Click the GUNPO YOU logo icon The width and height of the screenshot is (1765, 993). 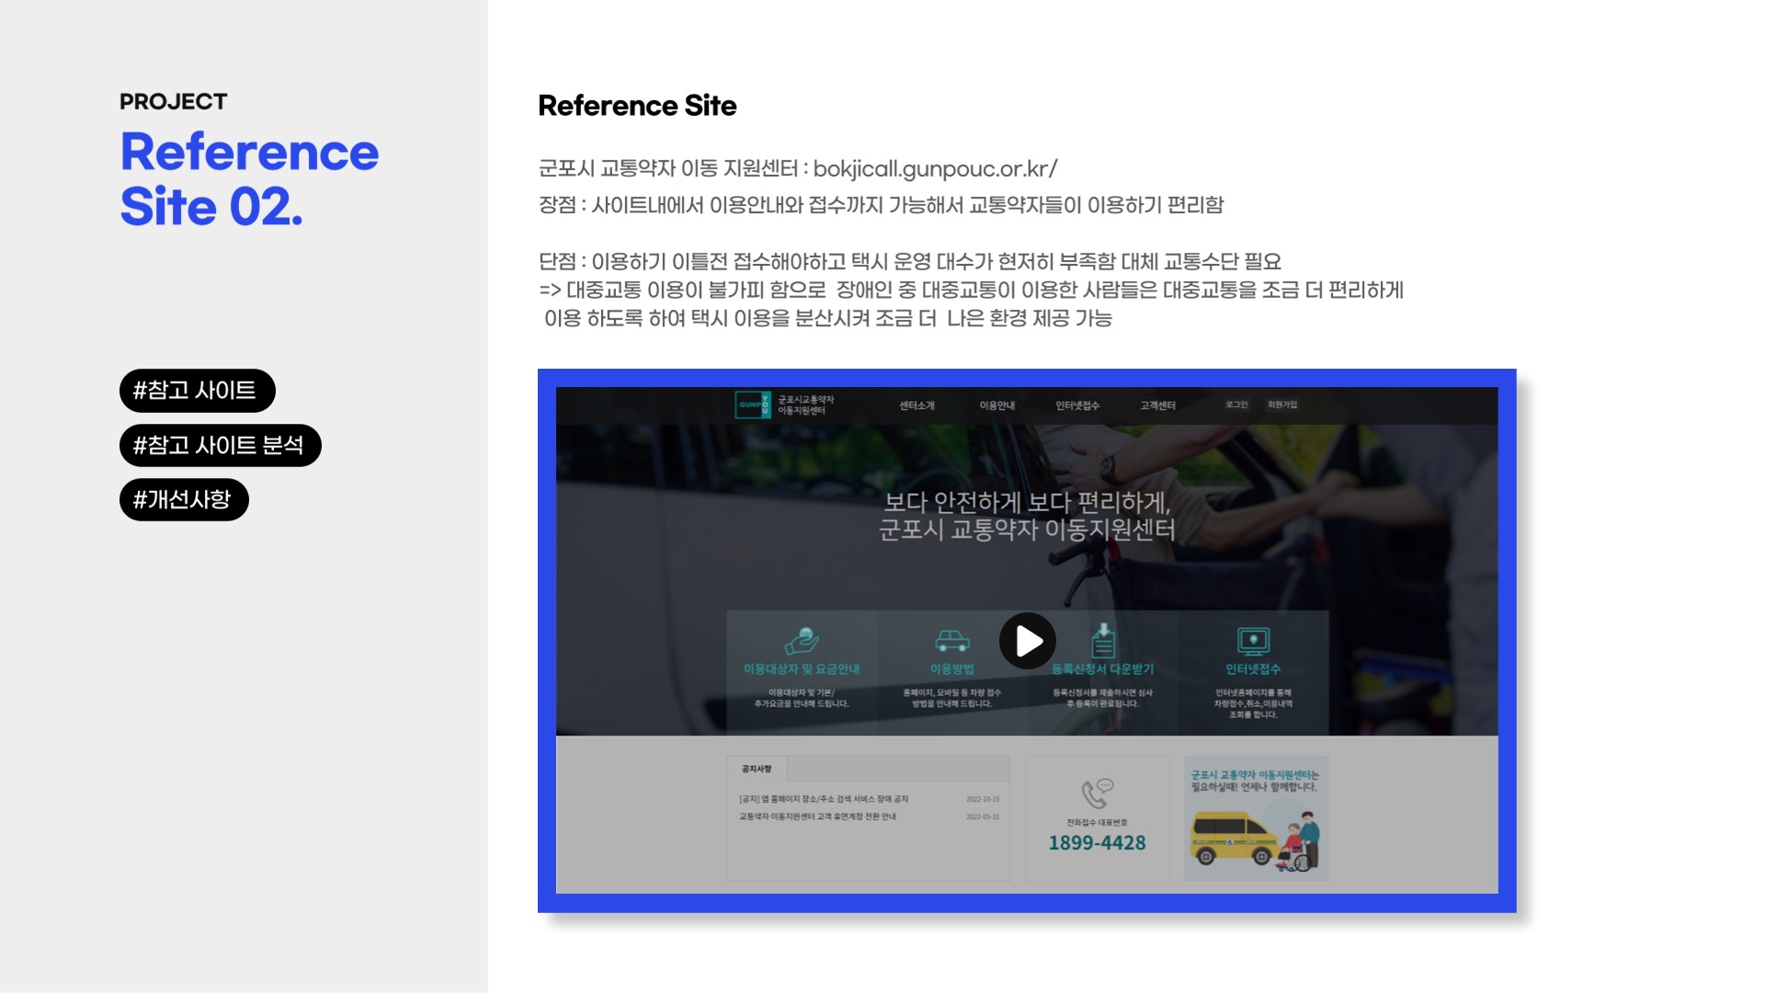click(x=753, y=405)
